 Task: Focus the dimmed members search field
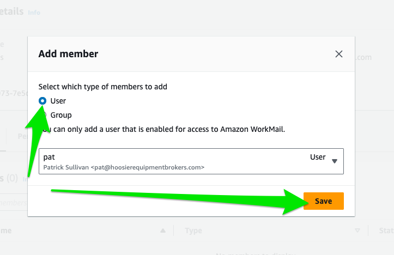[x=14, y=203]
